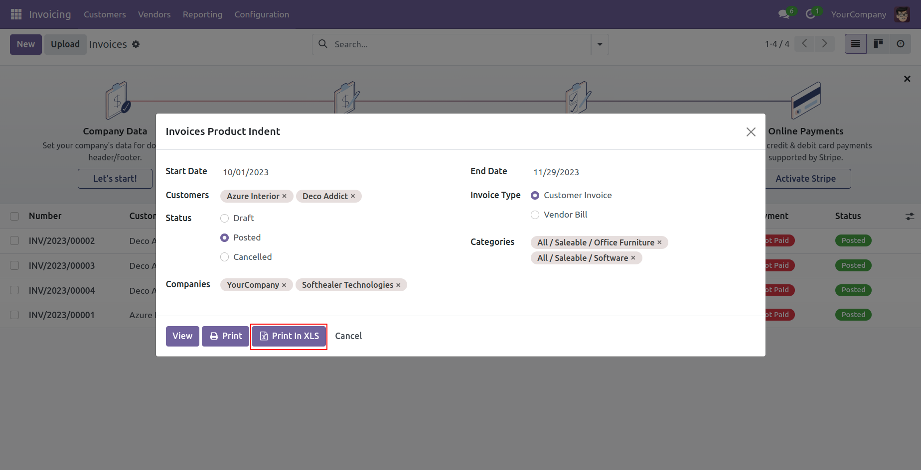921x470 pixels.
Task: Switch to activity view
Action: click(x=901, y=44)
